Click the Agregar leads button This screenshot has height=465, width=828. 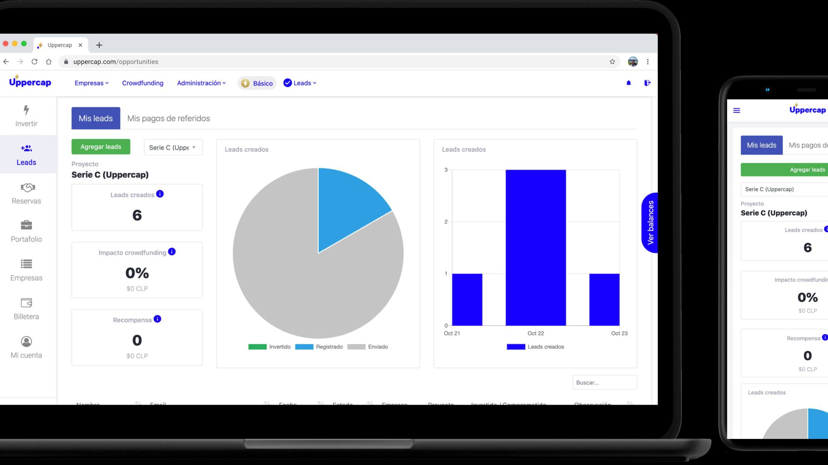pos(101,147)
